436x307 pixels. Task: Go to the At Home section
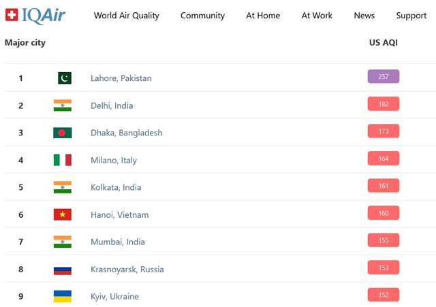coord(263,16)
